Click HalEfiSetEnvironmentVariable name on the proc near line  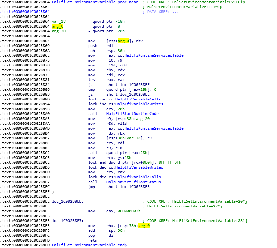(84, 2)
